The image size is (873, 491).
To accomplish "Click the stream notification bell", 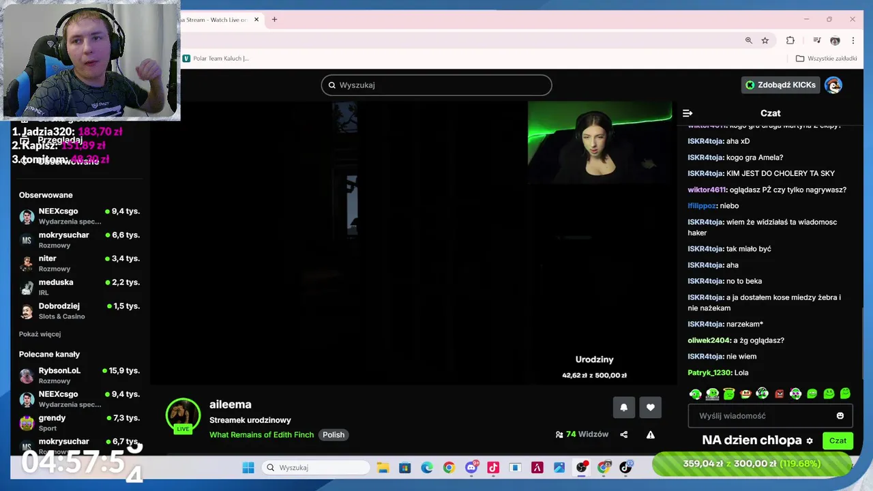I will [623, 407].
